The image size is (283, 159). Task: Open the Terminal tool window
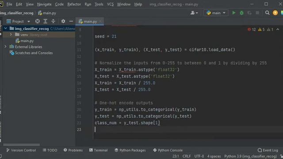pyautogui.click(x=98, y=150)
